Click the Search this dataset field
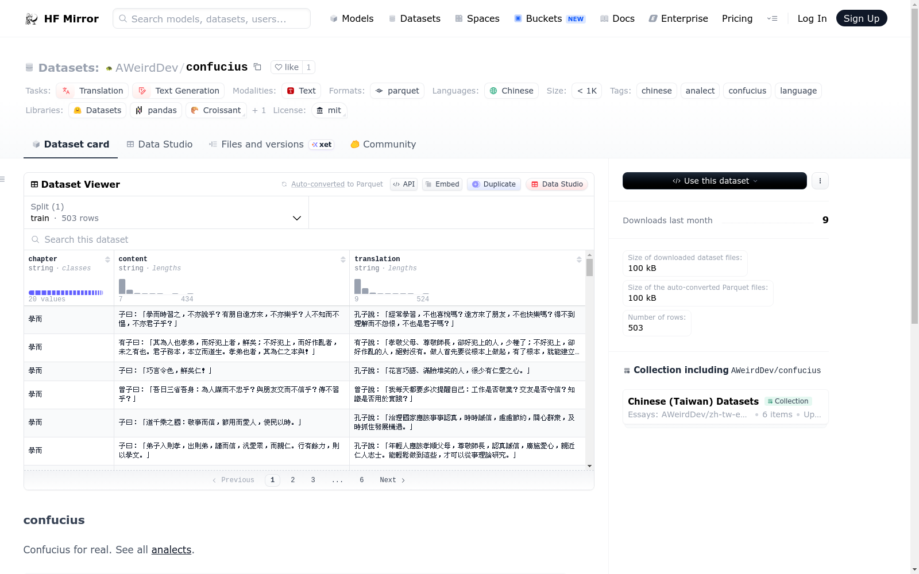 pos(309,239)
